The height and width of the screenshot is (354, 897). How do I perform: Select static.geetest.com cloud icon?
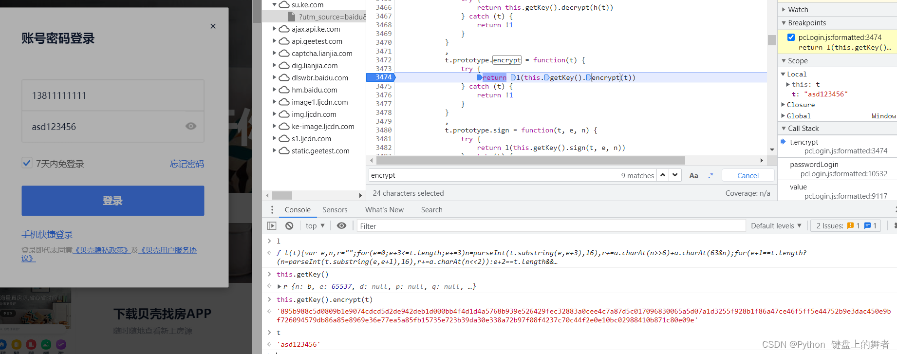284,150
